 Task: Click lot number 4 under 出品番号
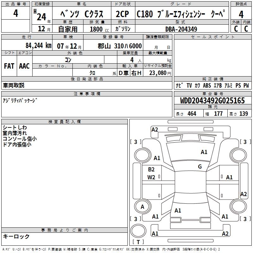pyautogui.click(x=15, y=13)
